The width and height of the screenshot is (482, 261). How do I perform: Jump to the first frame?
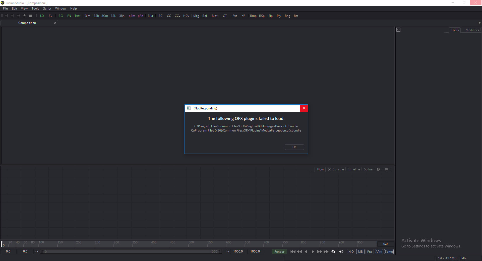click(293, 252)
